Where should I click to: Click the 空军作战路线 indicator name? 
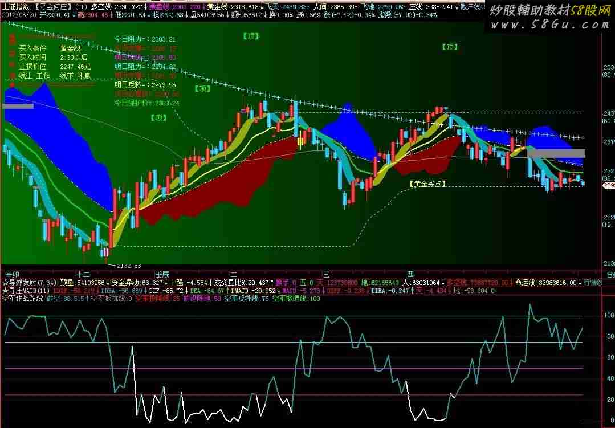[23, 299]
